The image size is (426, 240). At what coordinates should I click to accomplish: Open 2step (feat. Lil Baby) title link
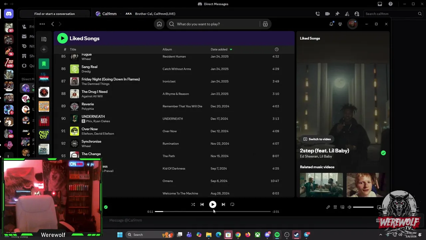coord(324,151)
